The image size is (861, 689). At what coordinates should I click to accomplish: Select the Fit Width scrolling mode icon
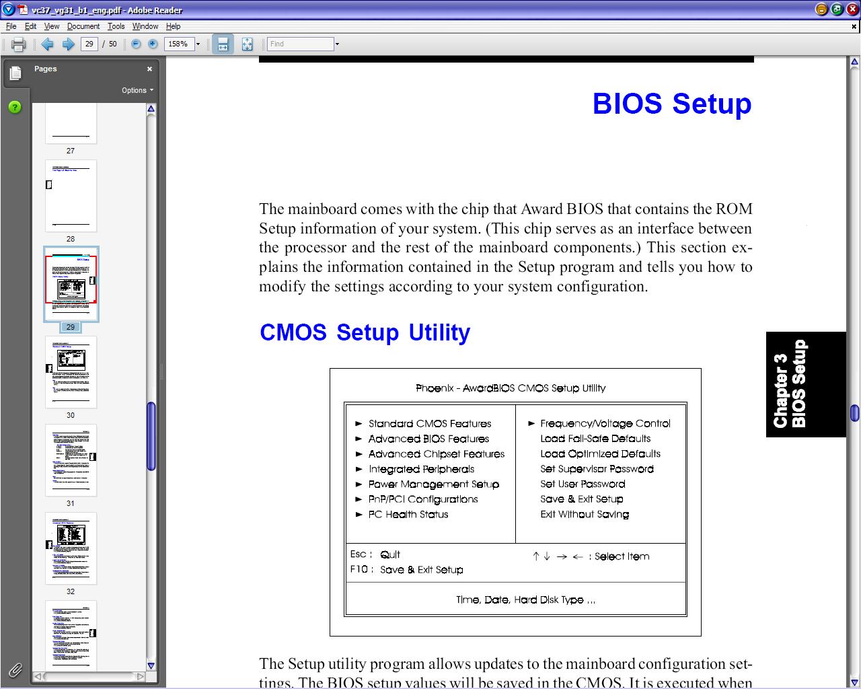pos(223,44)
